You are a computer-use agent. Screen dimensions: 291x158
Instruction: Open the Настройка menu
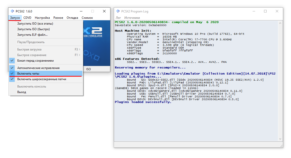tap(42, 18)
